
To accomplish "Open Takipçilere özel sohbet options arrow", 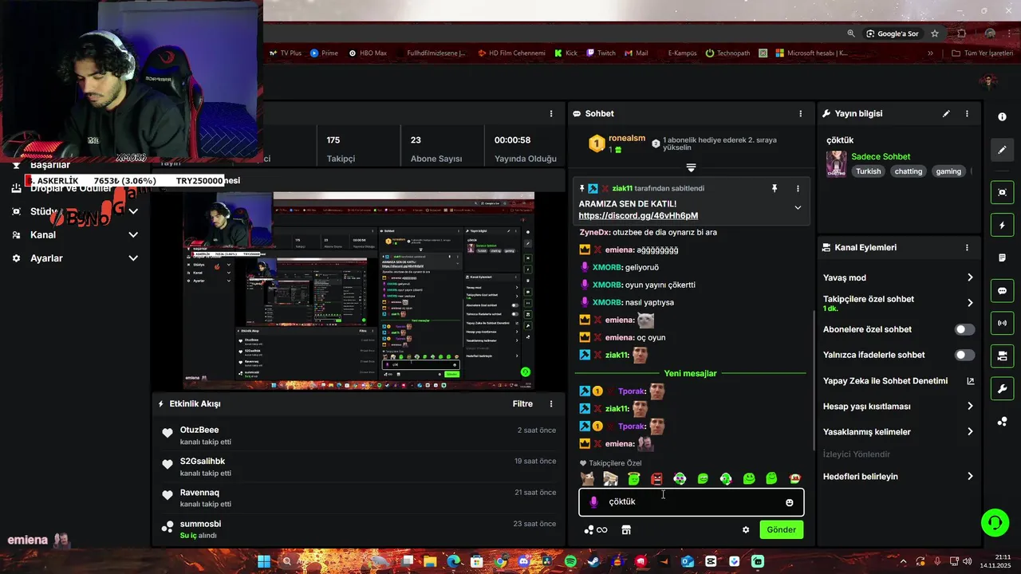I will click(x=970, y=303).
